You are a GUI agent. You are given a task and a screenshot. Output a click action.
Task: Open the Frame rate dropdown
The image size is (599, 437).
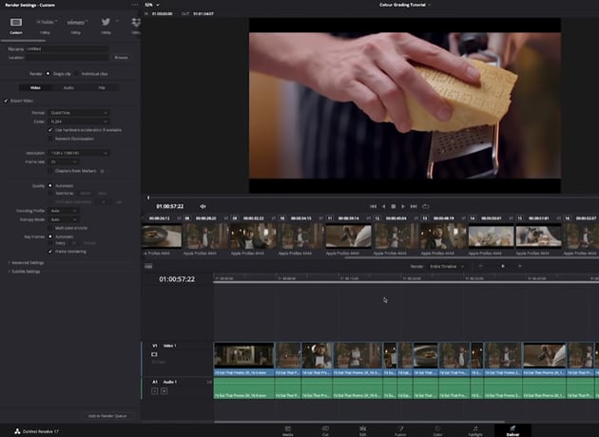click(x=64, y=161)
